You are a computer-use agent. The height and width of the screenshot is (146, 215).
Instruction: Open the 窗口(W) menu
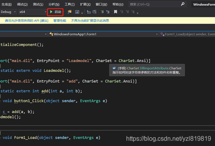point(101,4)
